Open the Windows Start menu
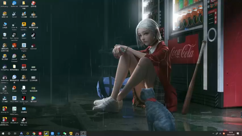The height and width of the screenshot is (136, 242). (x=3, y=133)
